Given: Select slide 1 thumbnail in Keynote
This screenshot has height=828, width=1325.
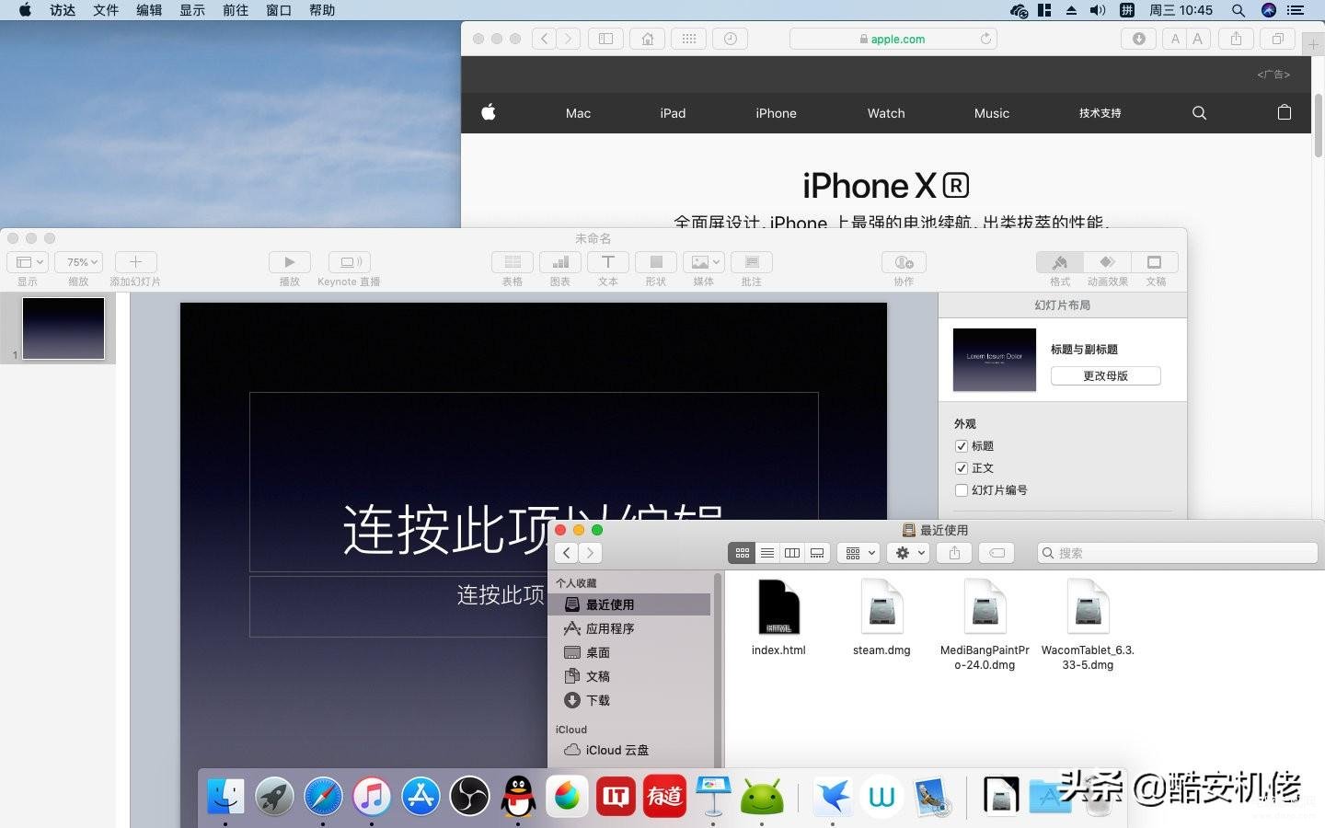Looking at the screenshot, I should click(x=63, y=328).
